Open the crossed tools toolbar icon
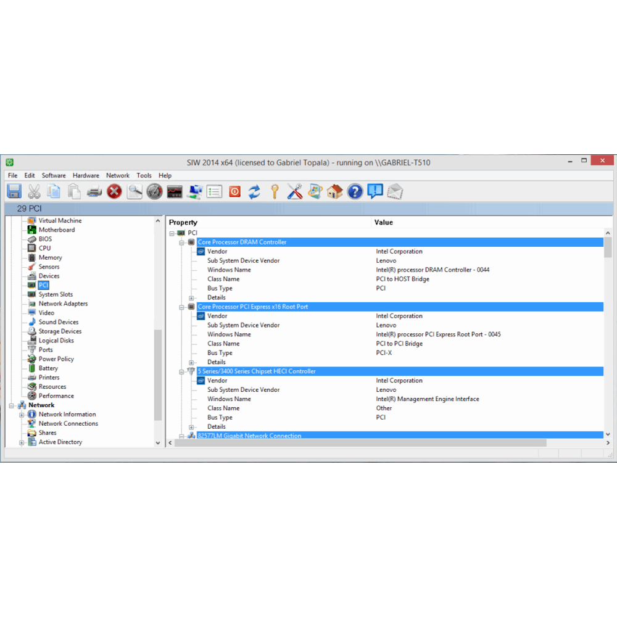 click(295, 192)
